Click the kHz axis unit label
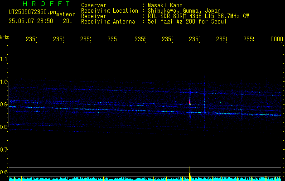Image resolution: width=285 pixels, height=181 pixels. pos(5,37)
